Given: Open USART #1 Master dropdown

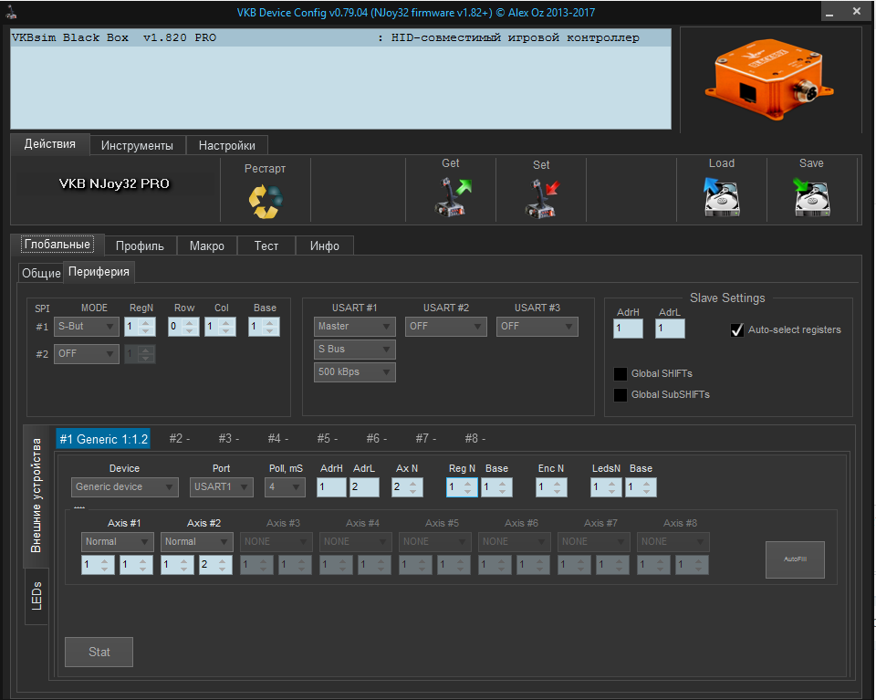Looking at the screenshot, I should (x=354, y=326).
